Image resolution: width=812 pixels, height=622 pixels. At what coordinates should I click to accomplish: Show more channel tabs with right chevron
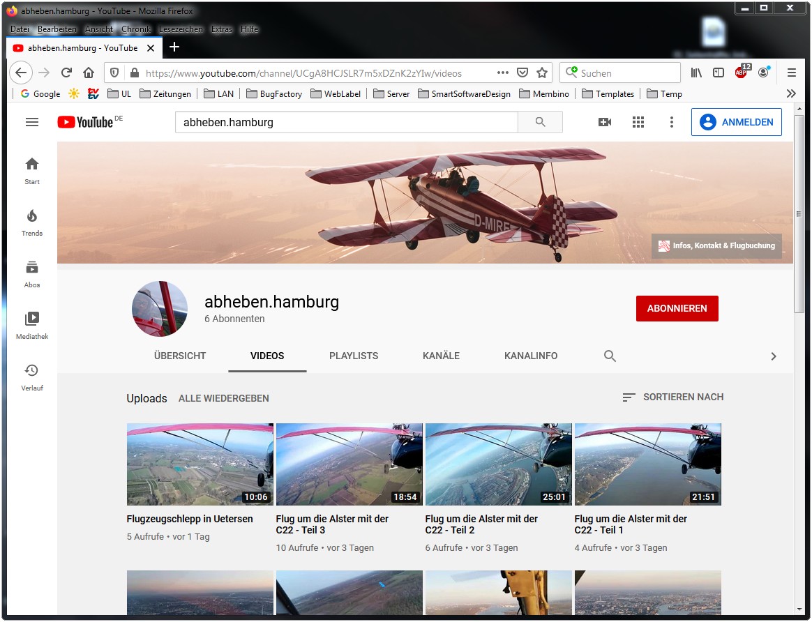pos(773,356)
